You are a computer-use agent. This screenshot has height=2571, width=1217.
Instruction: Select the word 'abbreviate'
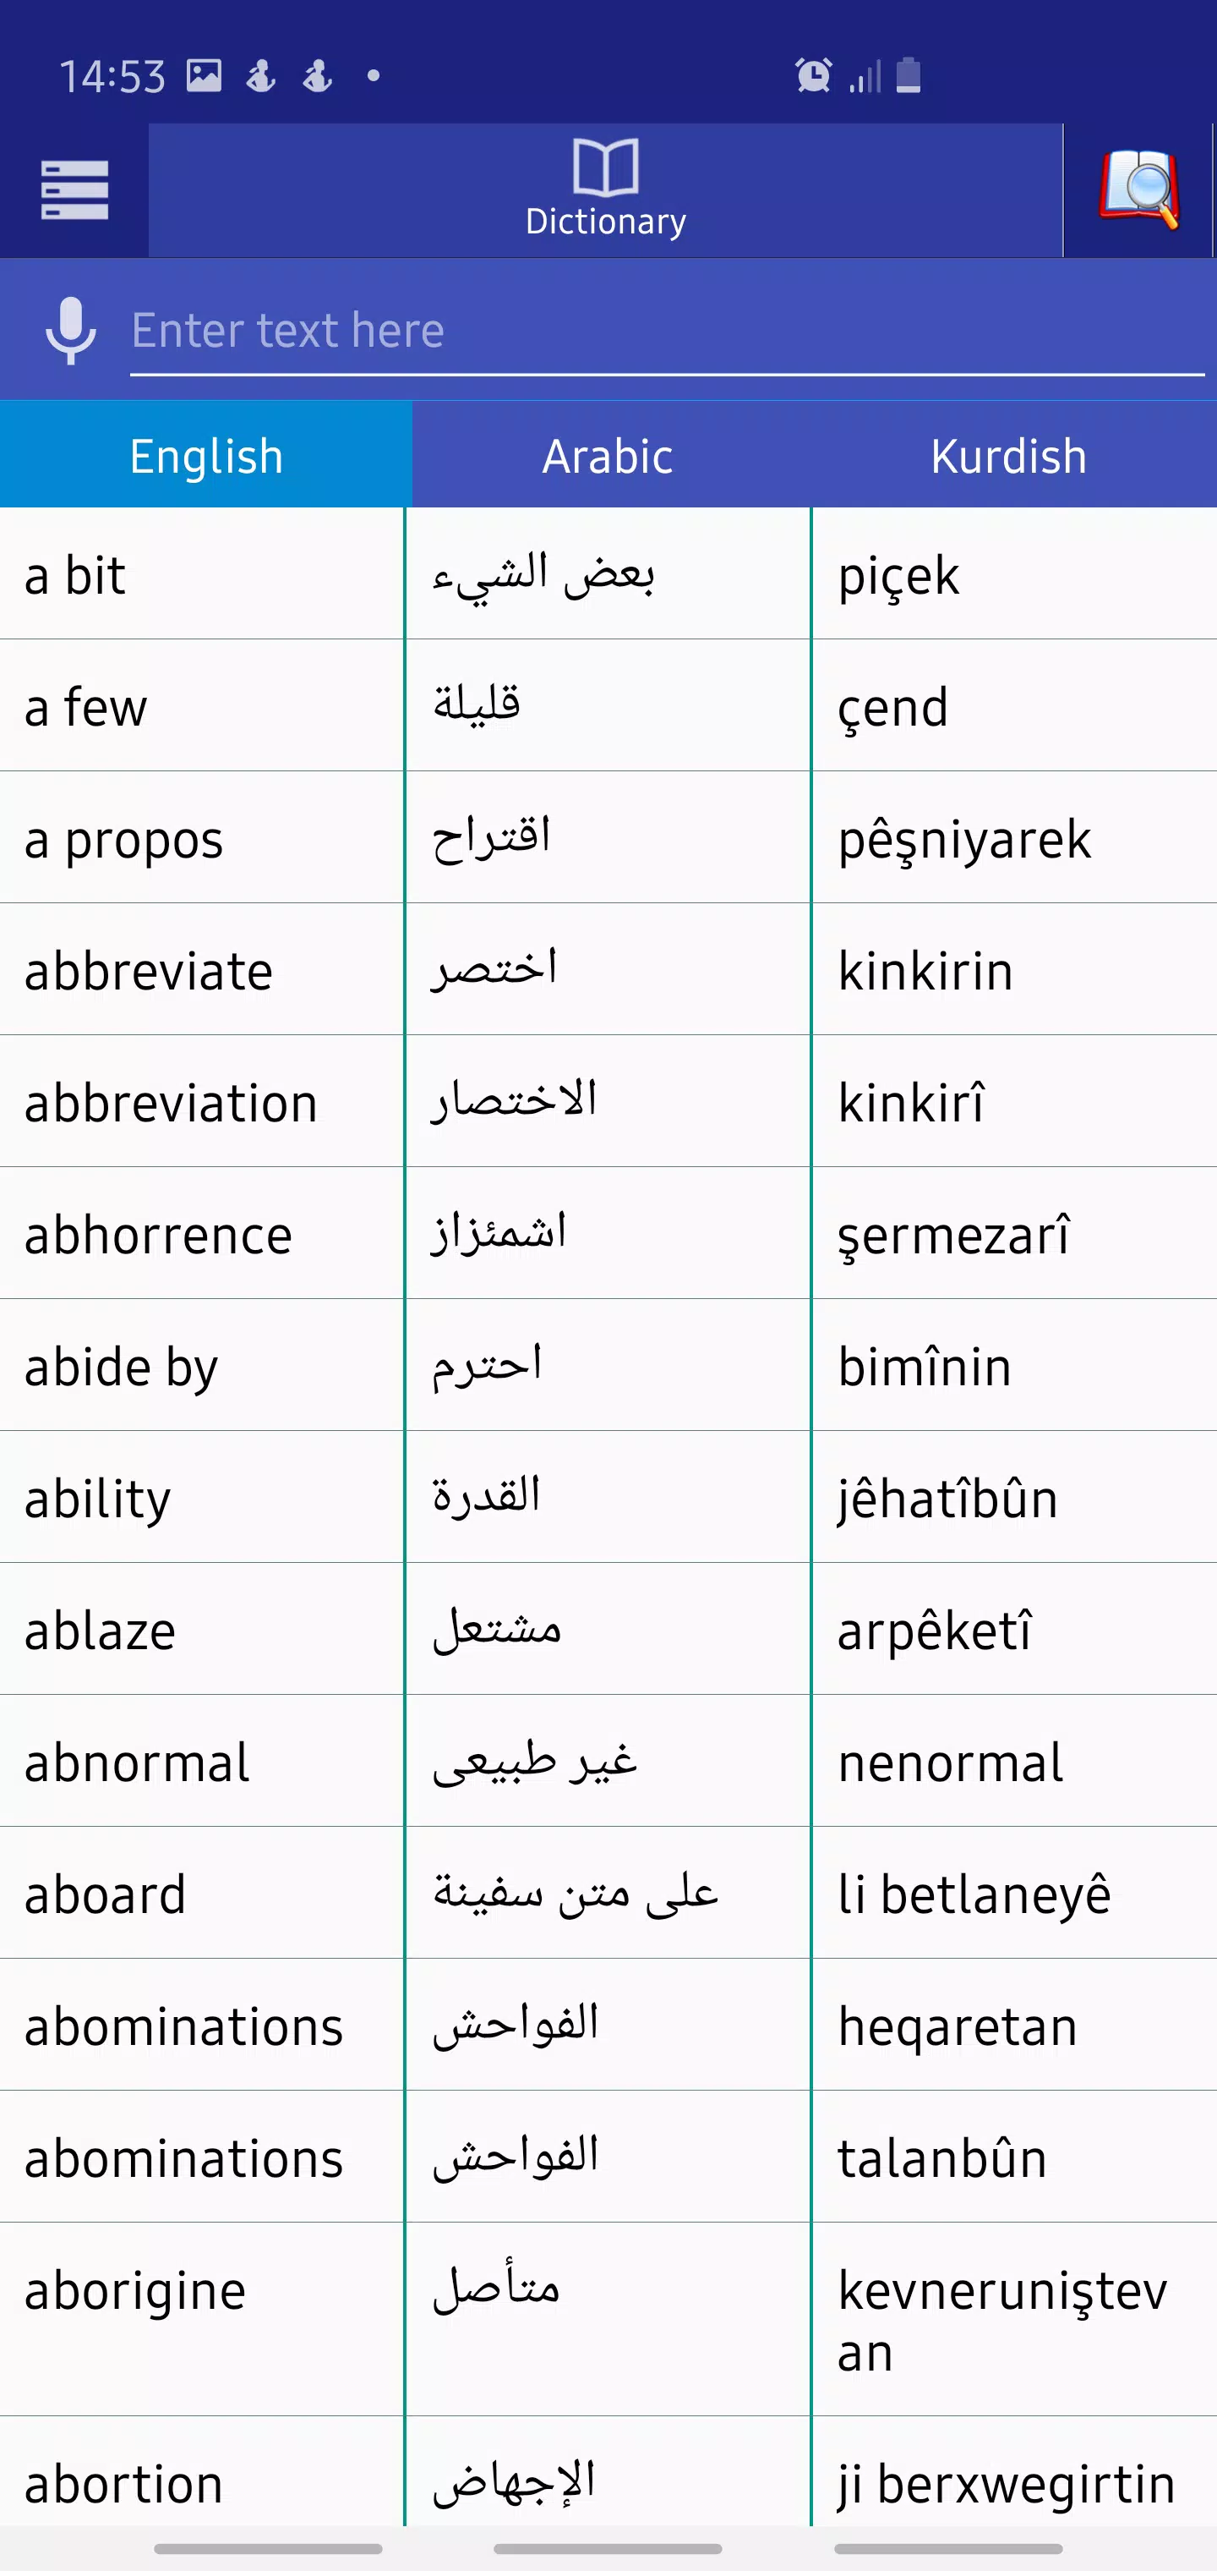(x=148, y=970)
